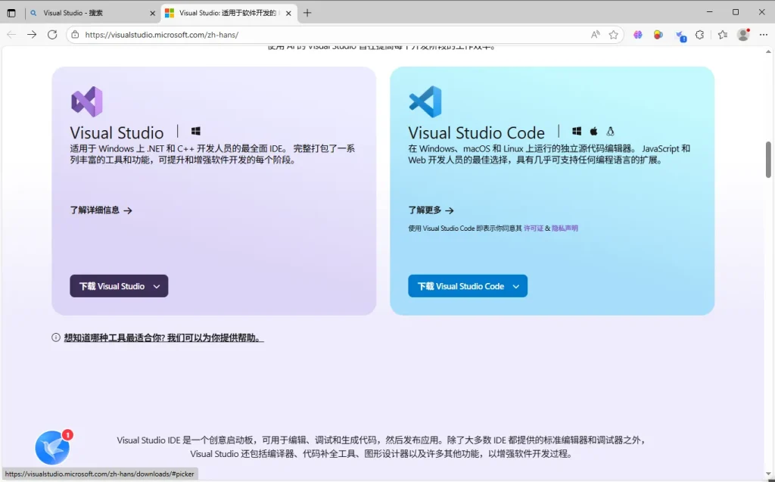Click the page vertical scrollbar thumb
775x482 pixels.
(768, 159)
